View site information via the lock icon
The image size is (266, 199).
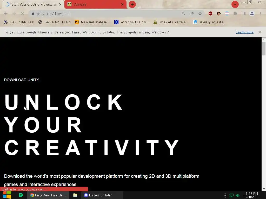pos(33,13)
